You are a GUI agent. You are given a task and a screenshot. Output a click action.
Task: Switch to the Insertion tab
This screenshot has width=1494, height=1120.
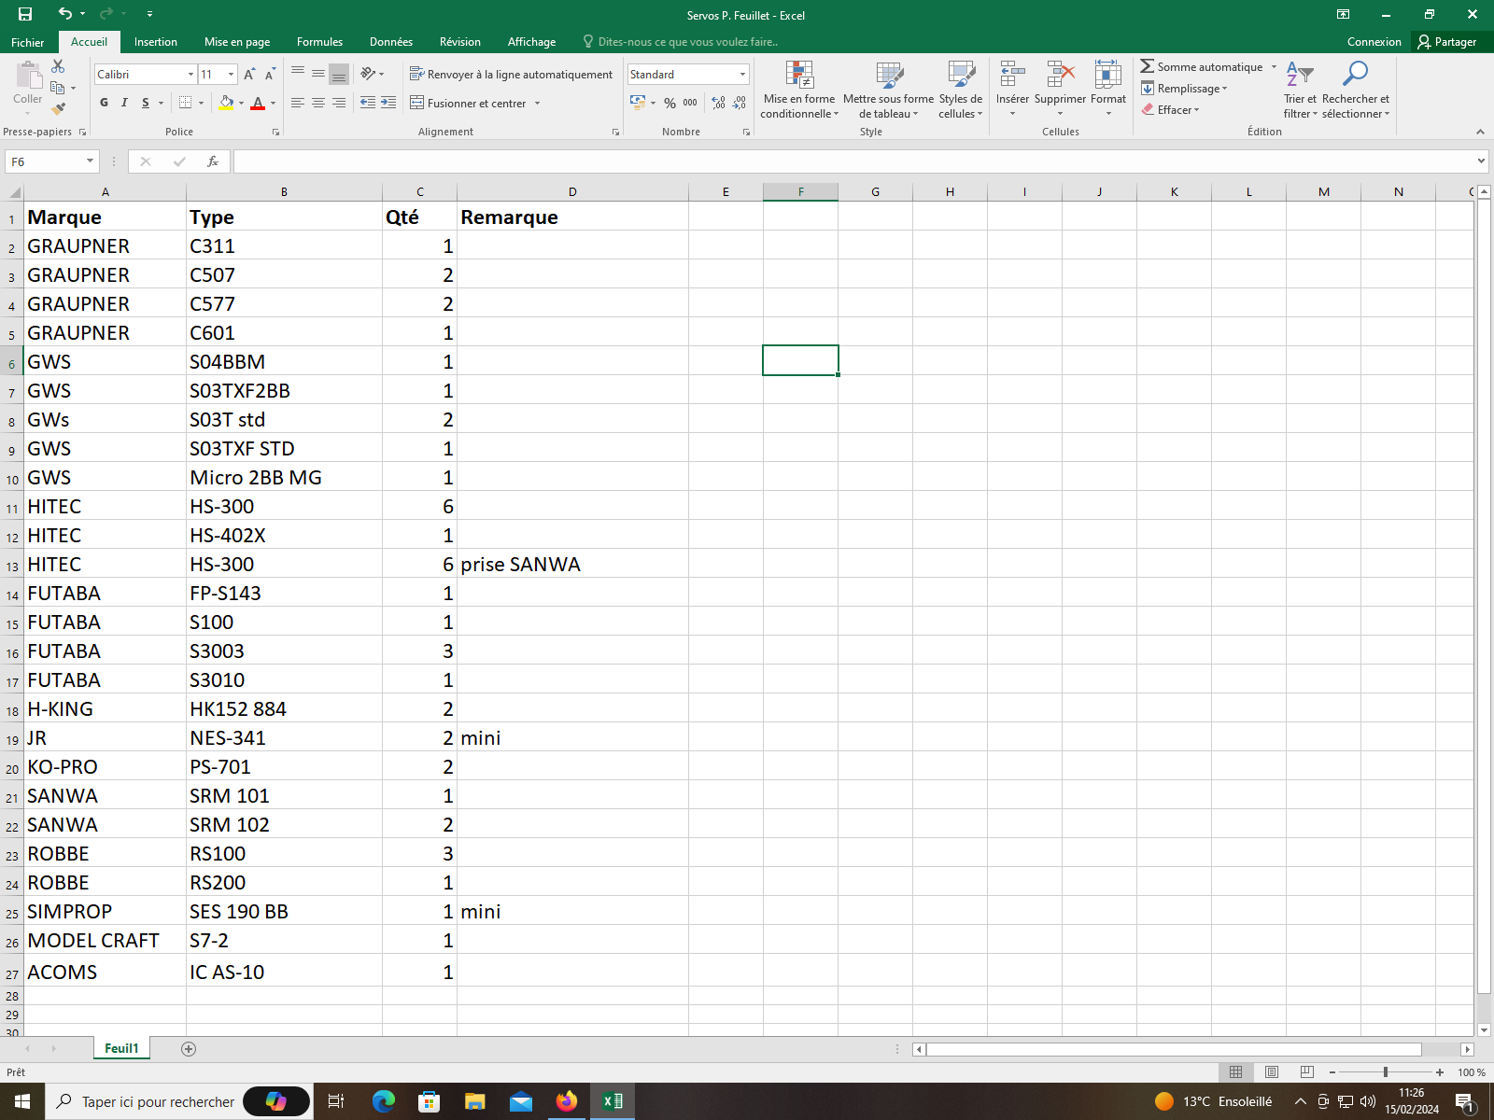point(155,42)
